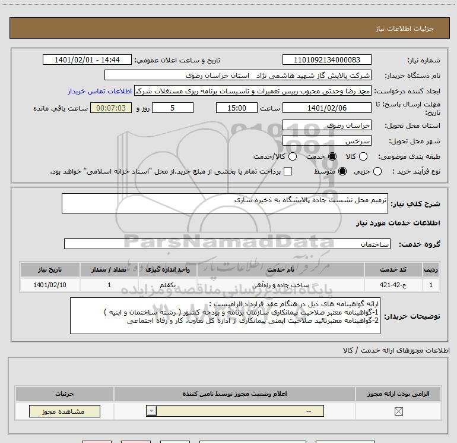Click the تاریخ نیاز column header
The height and width of the screenshot is (443, 457).
pos(50,269)
